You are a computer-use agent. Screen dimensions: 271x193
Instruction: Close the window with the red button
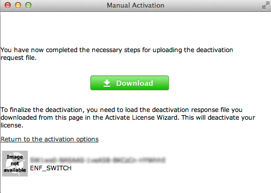tap(8, 5)
